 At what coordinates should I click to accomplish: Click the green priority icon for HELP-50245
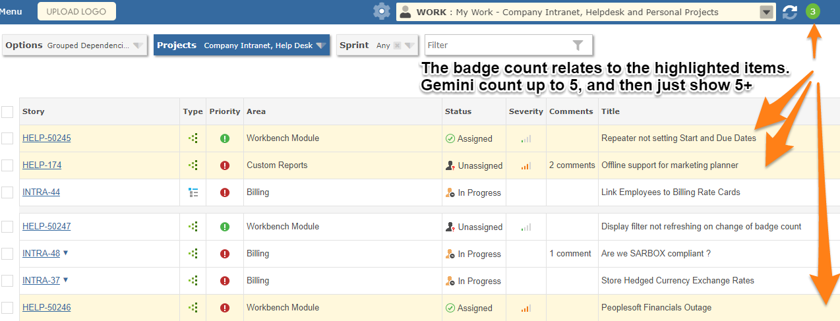(225, 138)
